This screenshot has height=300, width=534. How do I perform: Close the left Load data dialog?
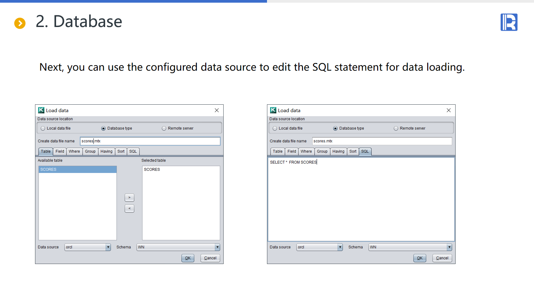217,110
